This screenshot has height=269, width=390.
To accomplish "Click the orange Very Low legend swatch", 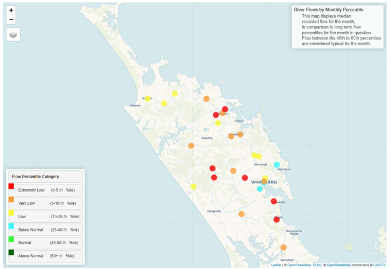I will pos(11,200).
